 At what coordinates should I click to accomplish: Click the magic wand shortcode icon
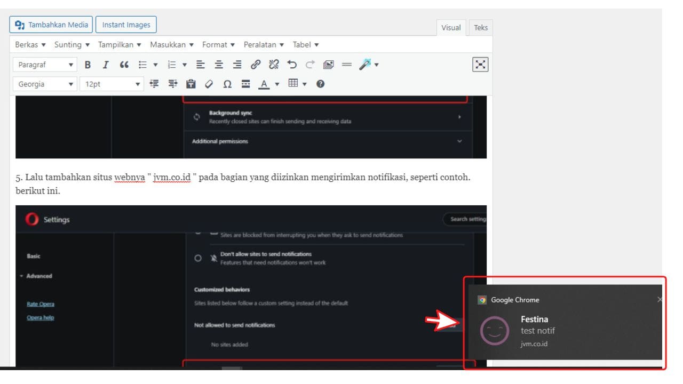point(365,65)
